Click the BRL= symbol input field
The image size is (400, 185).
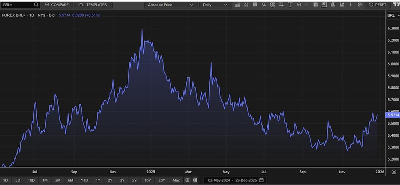click(17, 5)
